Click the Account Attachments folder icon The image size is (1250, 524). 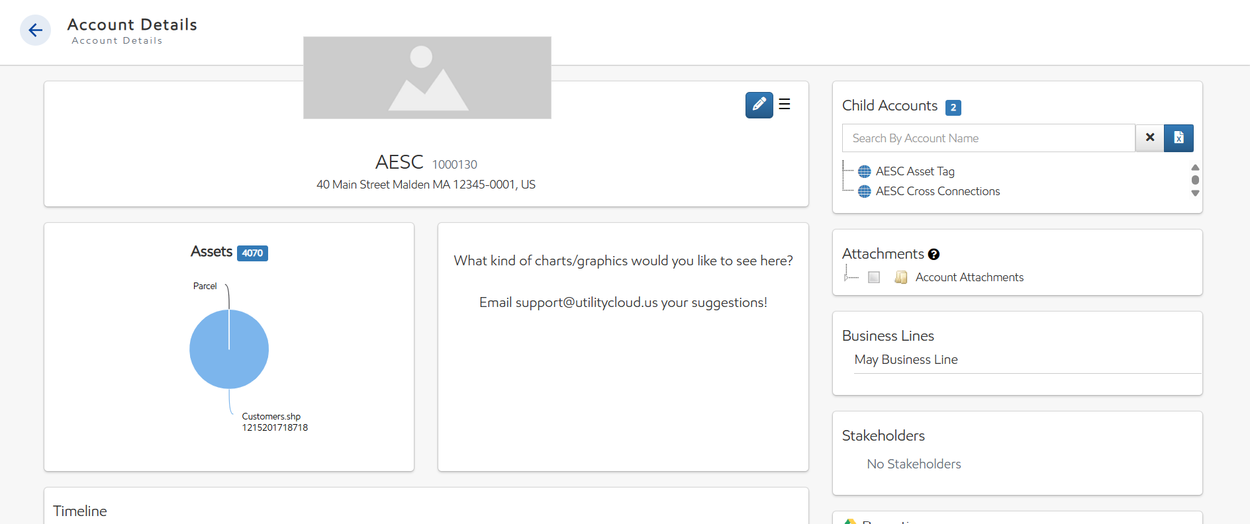point(900,277)
